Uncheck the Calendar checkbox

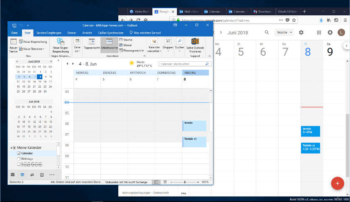[x=19, y=153]
